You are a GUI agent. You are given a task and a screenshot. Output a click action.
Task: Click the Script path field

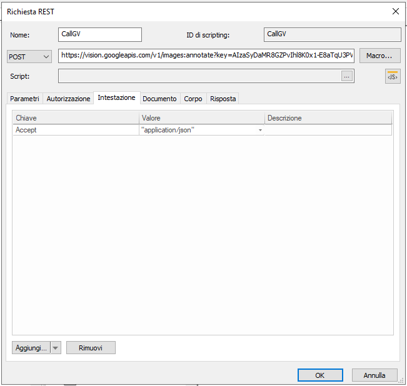199,76
